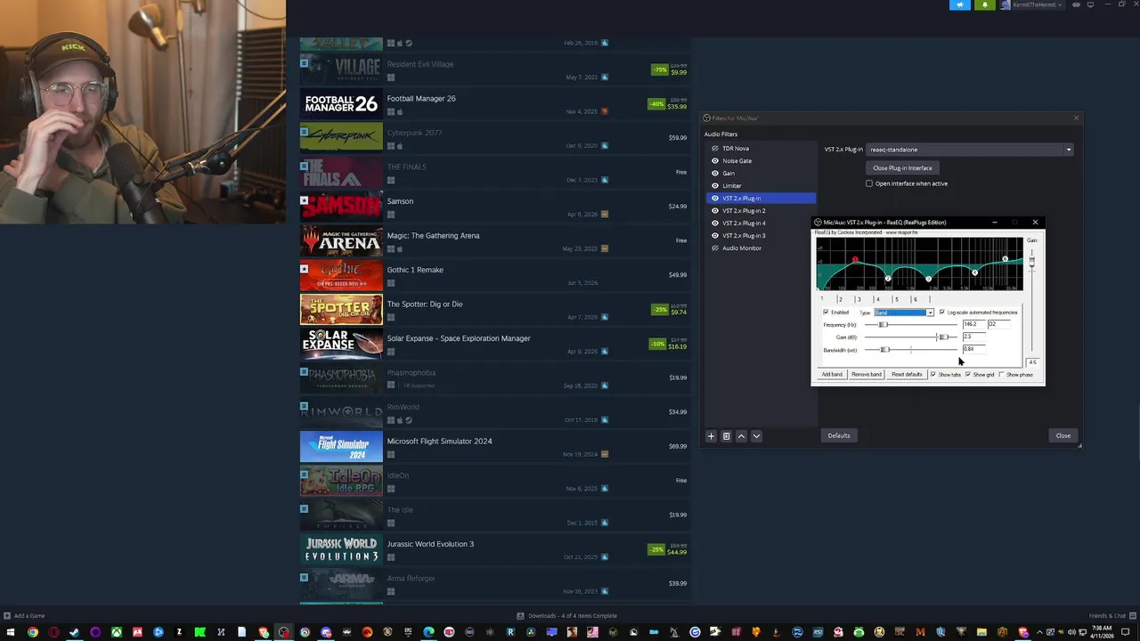Image resolution: width=1140 pixels, height=641 pixels.
Task: Click the add filter plus icon
Action: coord(711,436)
